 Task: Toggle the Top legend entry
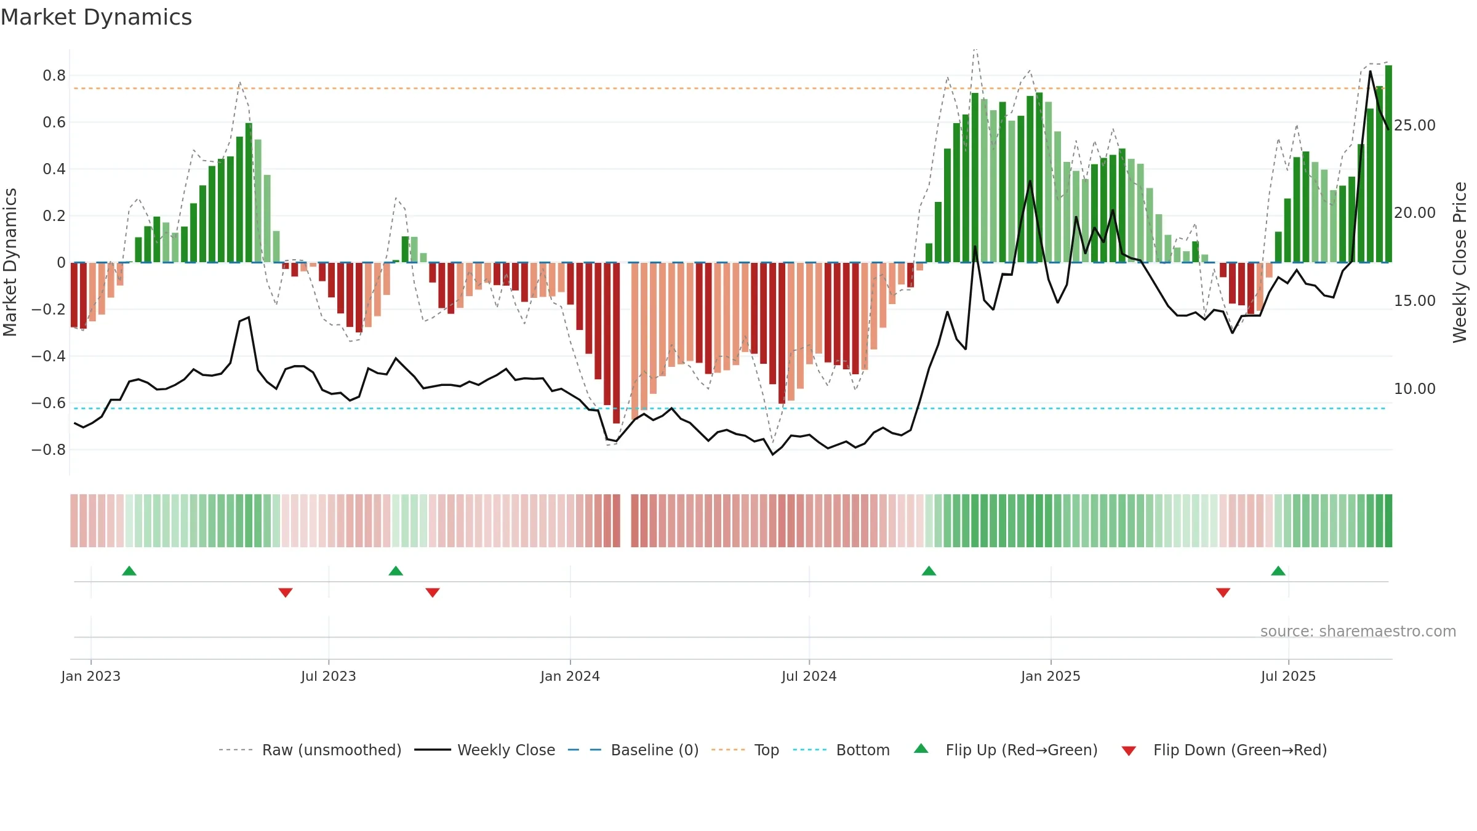[x=745, y=750]
